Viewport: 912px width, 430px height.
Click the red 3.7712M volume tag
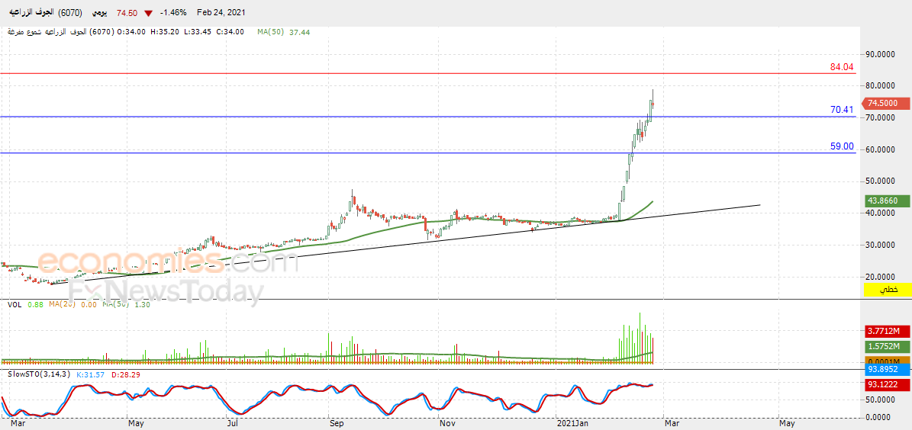pos(883,332)
